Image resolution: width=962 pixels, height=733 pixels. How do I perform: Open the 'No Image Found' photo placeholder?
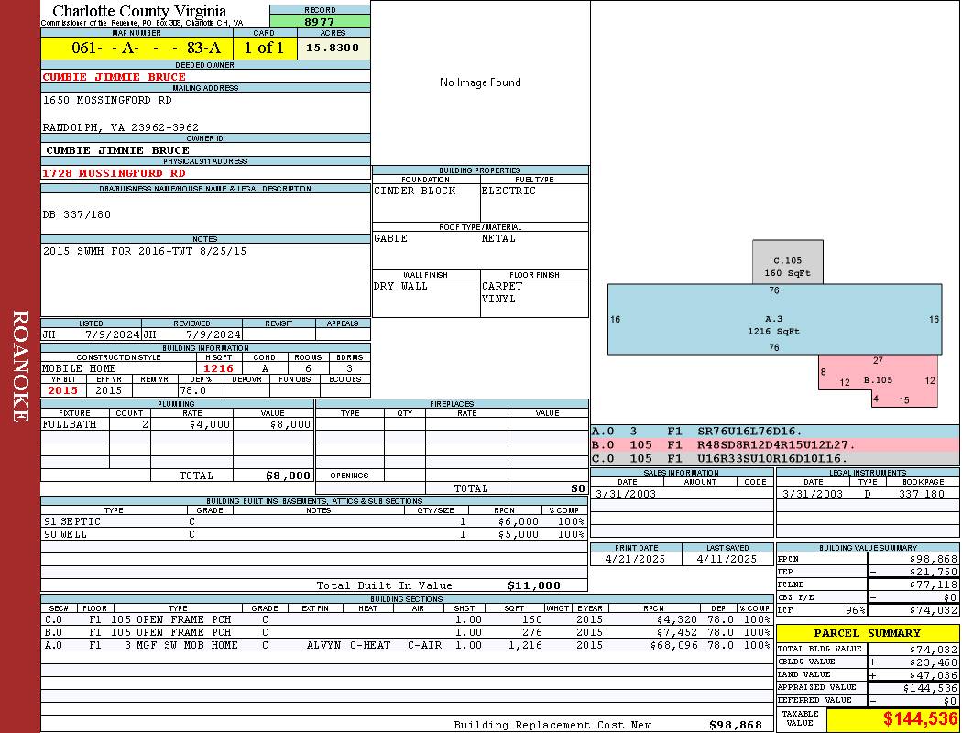click(480, 82)
